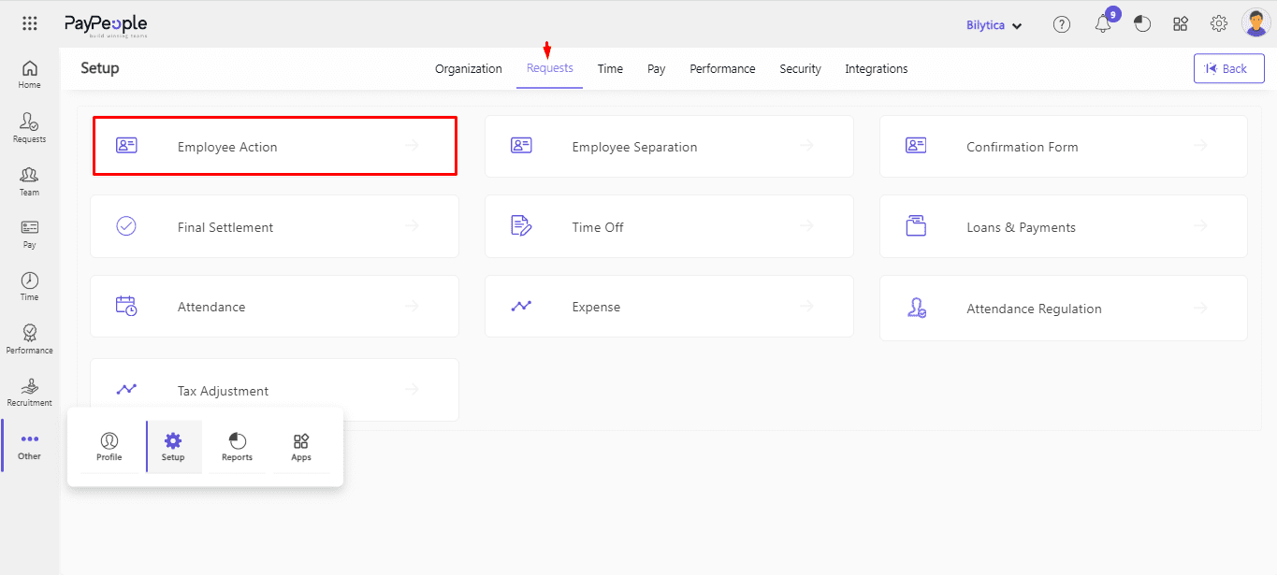Open the apps grid launcher icon
The image size is (1277, 575).
point(30,24)
